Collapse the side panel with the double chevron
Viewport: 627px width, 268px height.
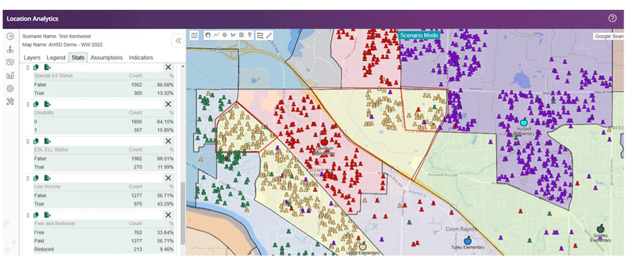[x=178, y=41]
